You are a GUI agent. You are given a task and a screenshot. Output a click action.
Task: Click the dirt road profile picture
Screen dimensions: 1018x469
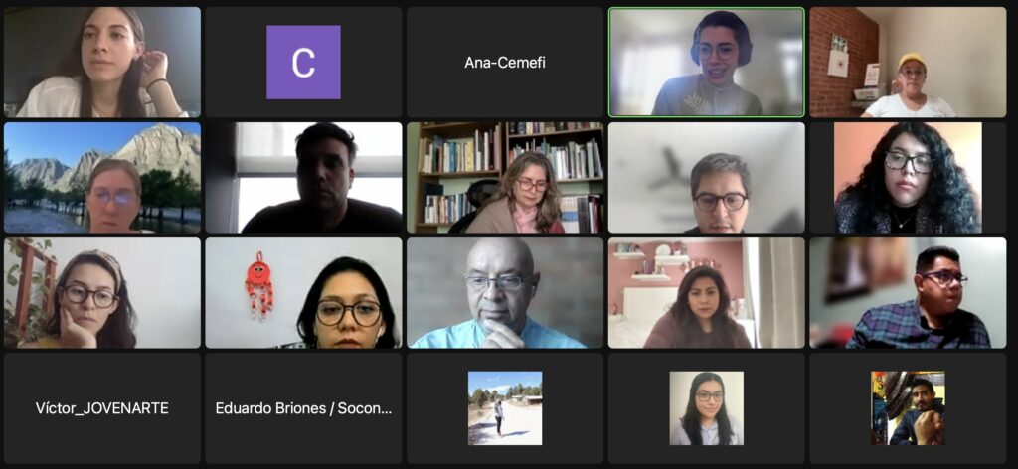coord(505,408)
